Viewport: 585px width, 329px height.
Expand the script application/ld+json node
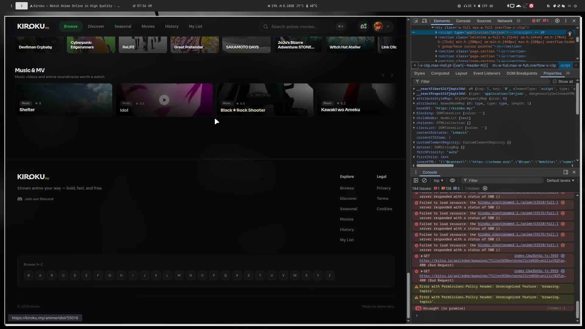[x=436, y=32]
